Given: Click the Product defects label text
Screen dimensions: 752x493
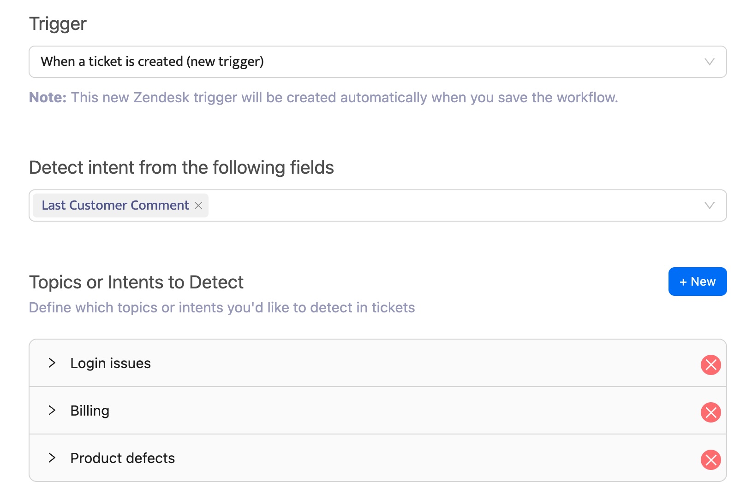Looking at the screenshot, I should pos(122,458).
